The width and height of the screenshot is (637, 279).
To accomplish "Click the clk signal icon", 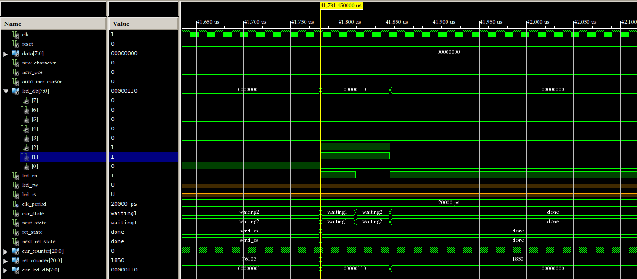I will (15, 34).
